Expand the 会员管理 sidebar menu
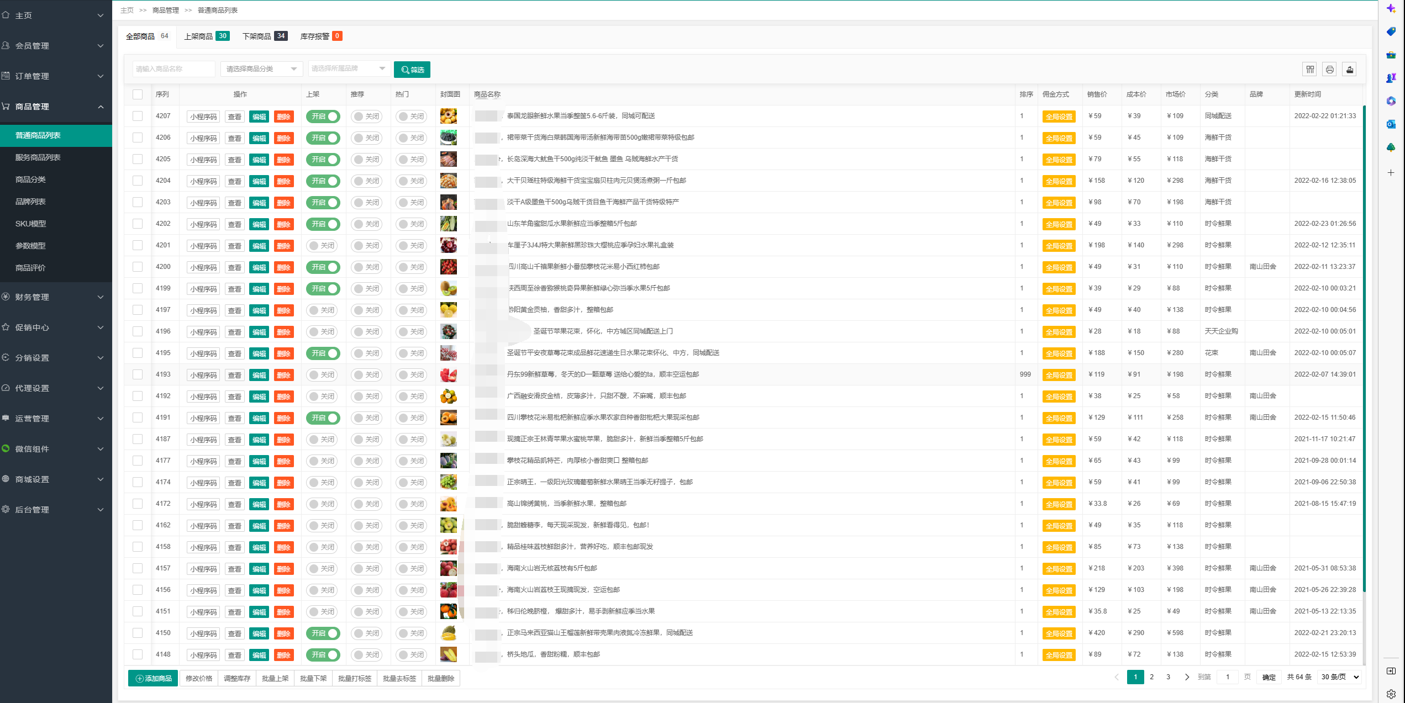1405x703 pixels. 56,45
